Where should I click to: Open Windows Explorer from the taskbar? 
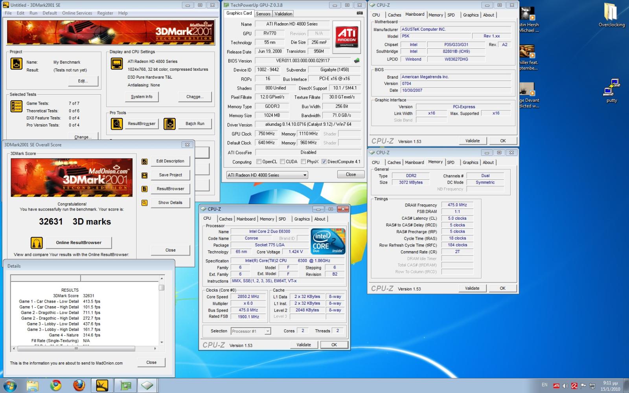tap(32, 386)
